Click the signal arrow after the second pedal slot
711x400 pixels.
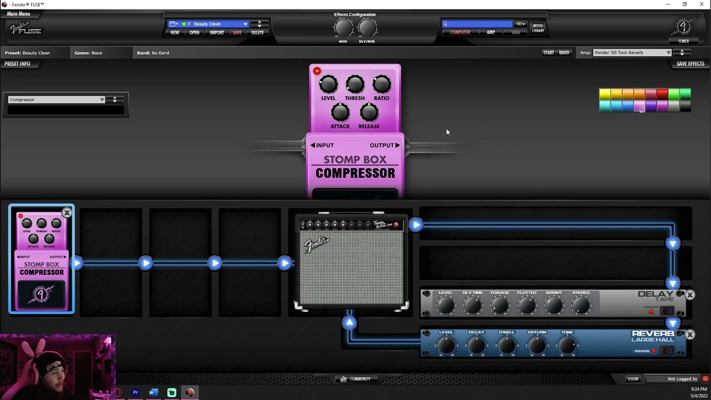click(146, 263)
